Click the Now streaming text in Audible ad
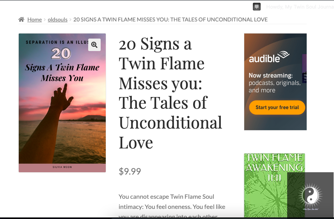 (x=271, y=75)
